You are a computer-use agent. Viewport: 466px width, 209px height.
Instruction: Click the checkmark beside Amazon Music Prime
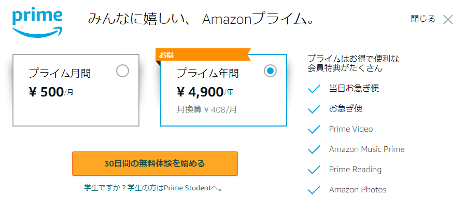[x=314, y=149]
